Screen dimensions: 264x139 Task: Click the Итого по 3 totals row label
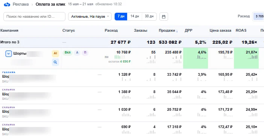[10, 42]
